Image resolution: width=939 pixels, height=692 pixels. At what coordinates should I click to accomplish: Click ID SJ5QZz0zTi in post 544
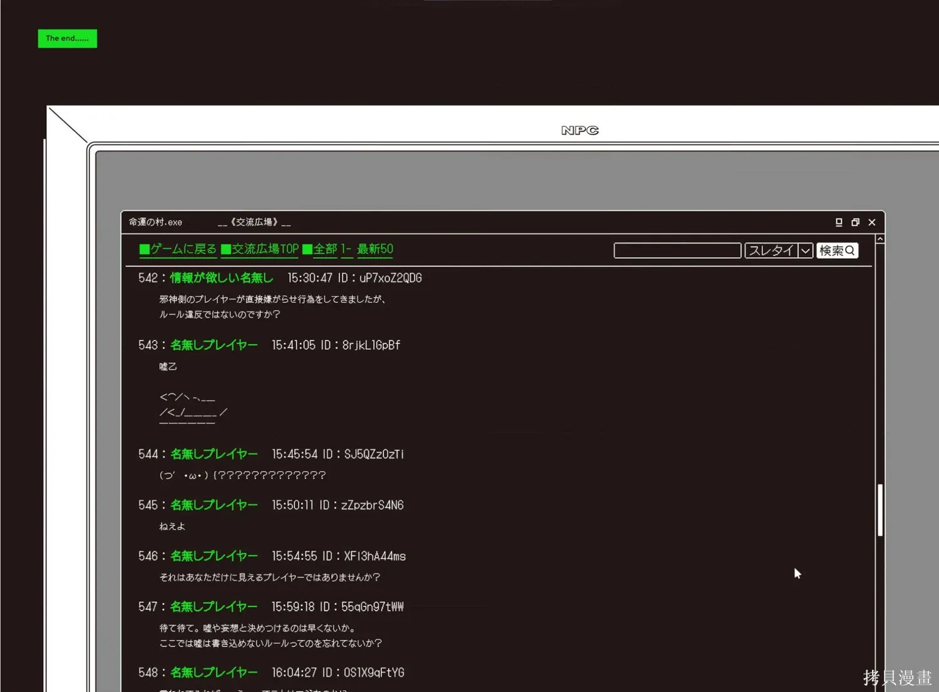pos(374,454)
